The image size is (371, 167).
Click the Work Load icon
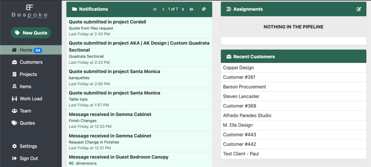[x=14, y=99]
